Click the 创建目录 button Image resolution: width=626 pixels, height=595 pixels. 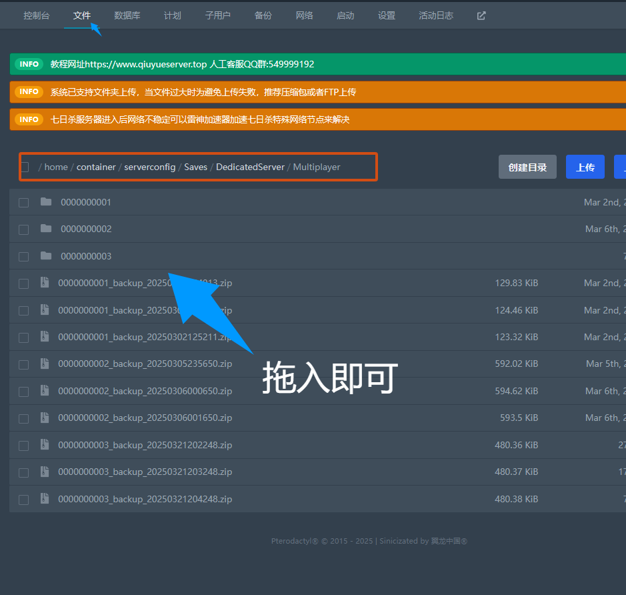tap(527, 167)
